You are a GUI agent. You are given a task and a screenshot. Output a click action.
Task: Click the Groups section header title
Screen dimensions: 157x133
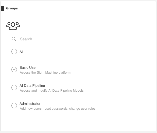[x=12, y=8]
